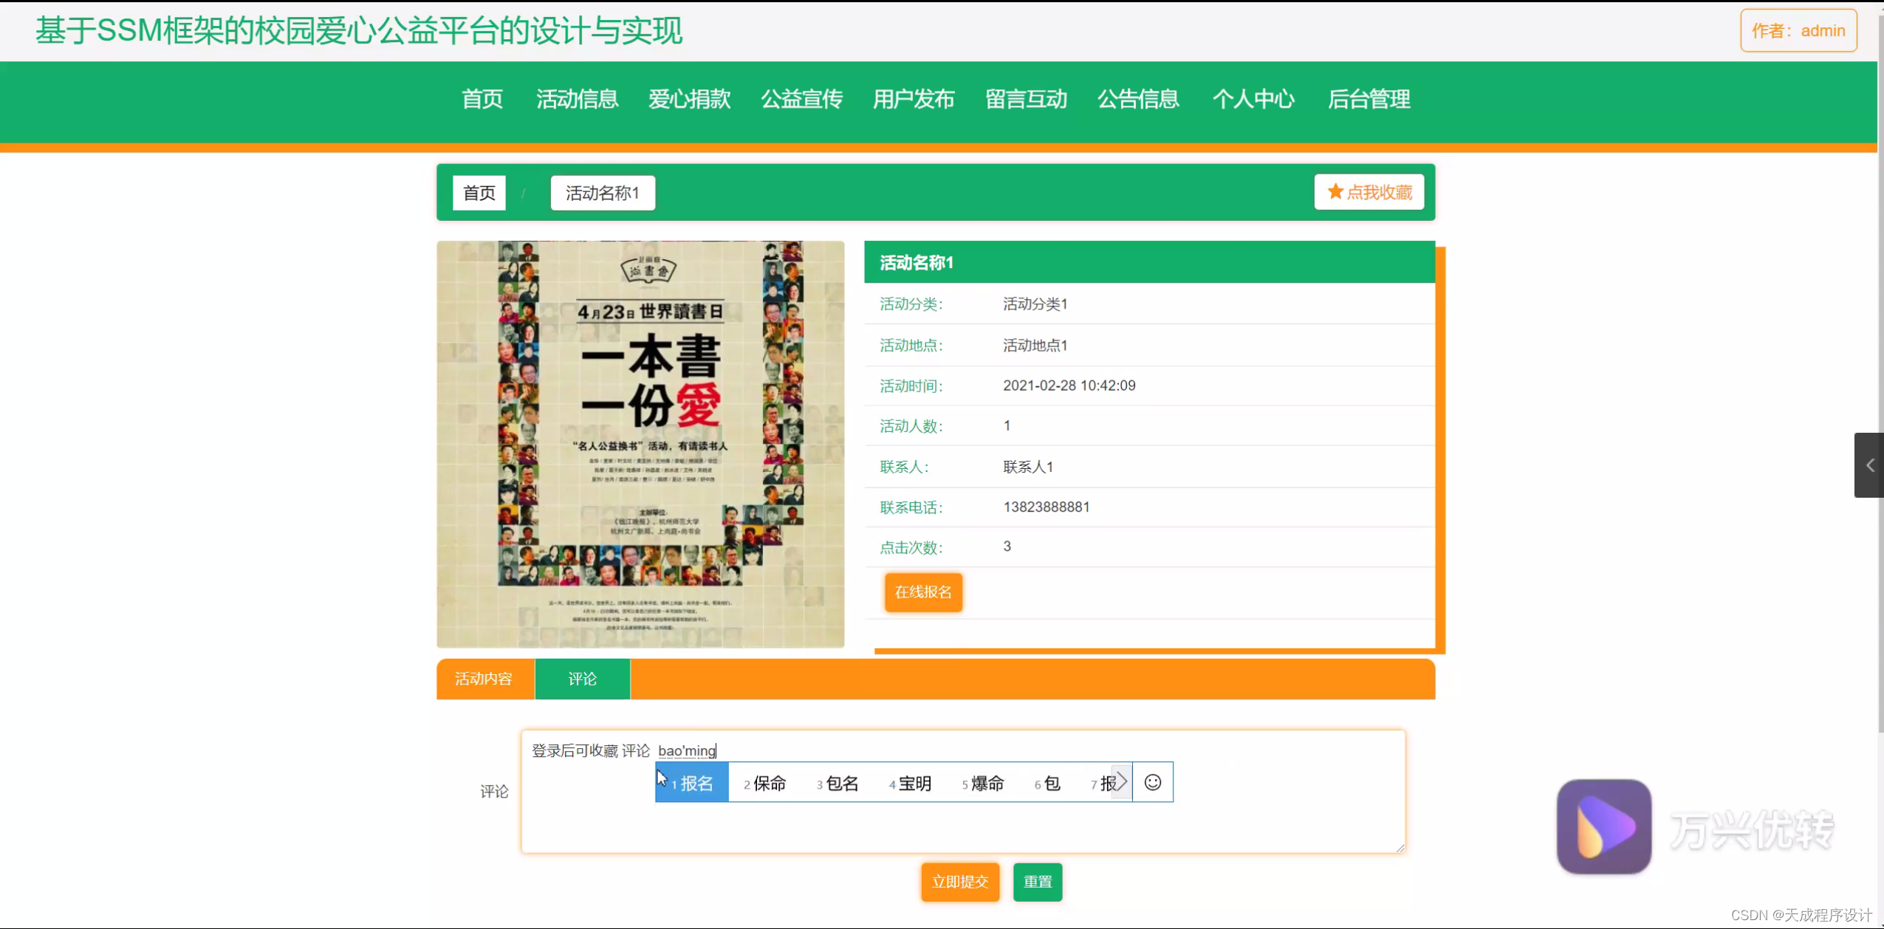Click the next-page arrow in pinyin candidate bar
The image size is (1884, 929).
click(1120, 781)
